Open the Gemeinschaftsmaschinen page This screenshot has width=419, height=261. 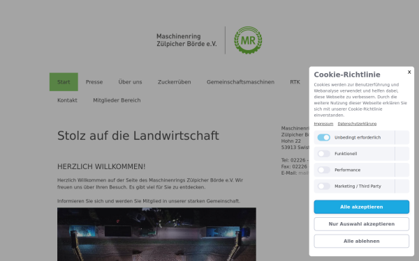point(240,82)
